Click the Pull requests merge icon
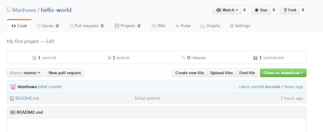Screen dimensions: 323x132 click(x=72, y=26)
